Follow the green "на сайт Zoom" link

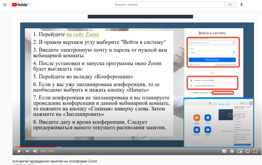(82, 34)
